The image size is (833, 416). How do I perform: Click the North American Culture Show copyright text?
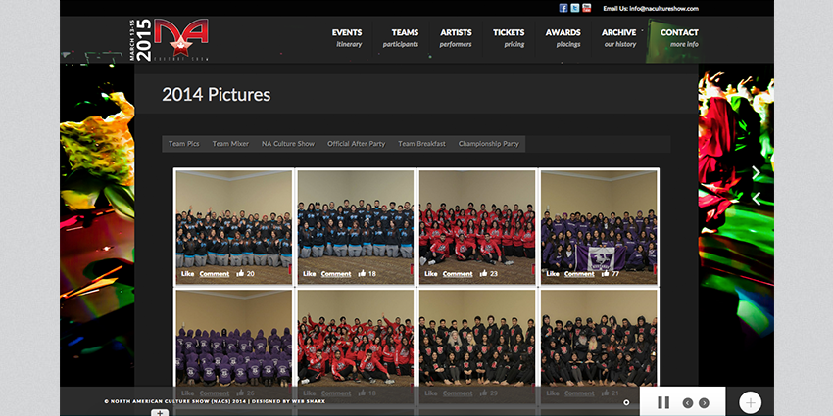click(x=215, y=401)
